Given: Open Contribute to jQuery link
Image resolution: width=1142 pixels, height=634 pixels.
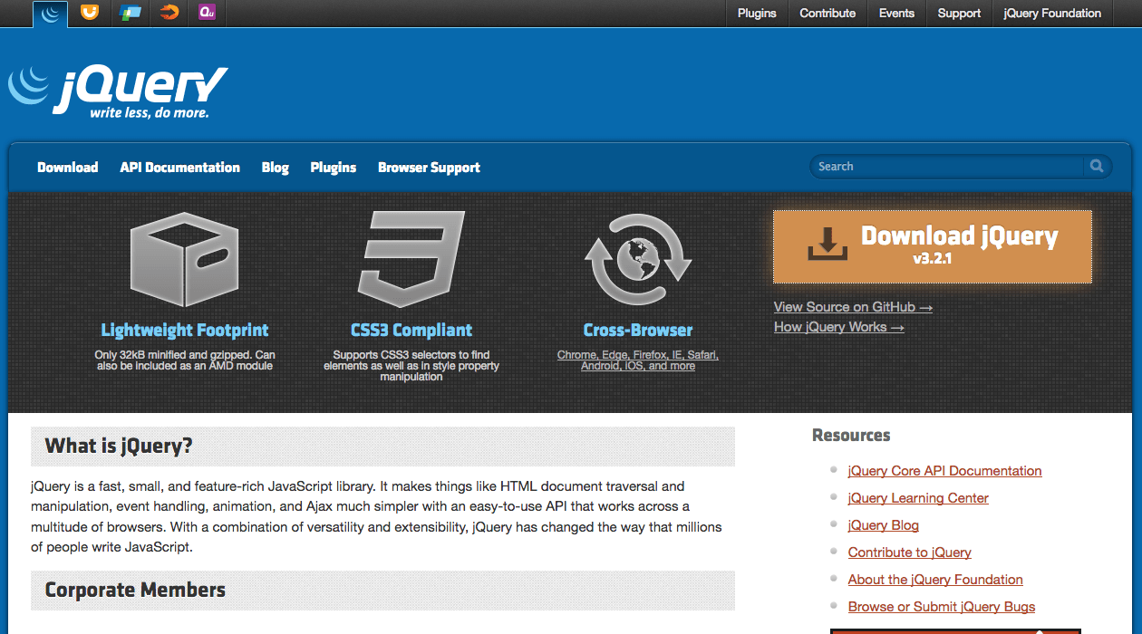Looking at the screenshot, I should point(909,552).
